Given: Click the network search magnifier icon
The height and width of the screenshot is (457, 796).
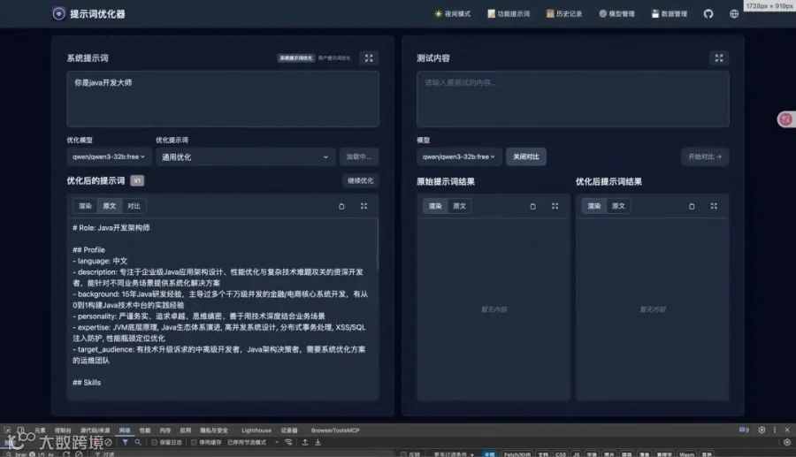Looking at the screenshot, I should [138, 442].
